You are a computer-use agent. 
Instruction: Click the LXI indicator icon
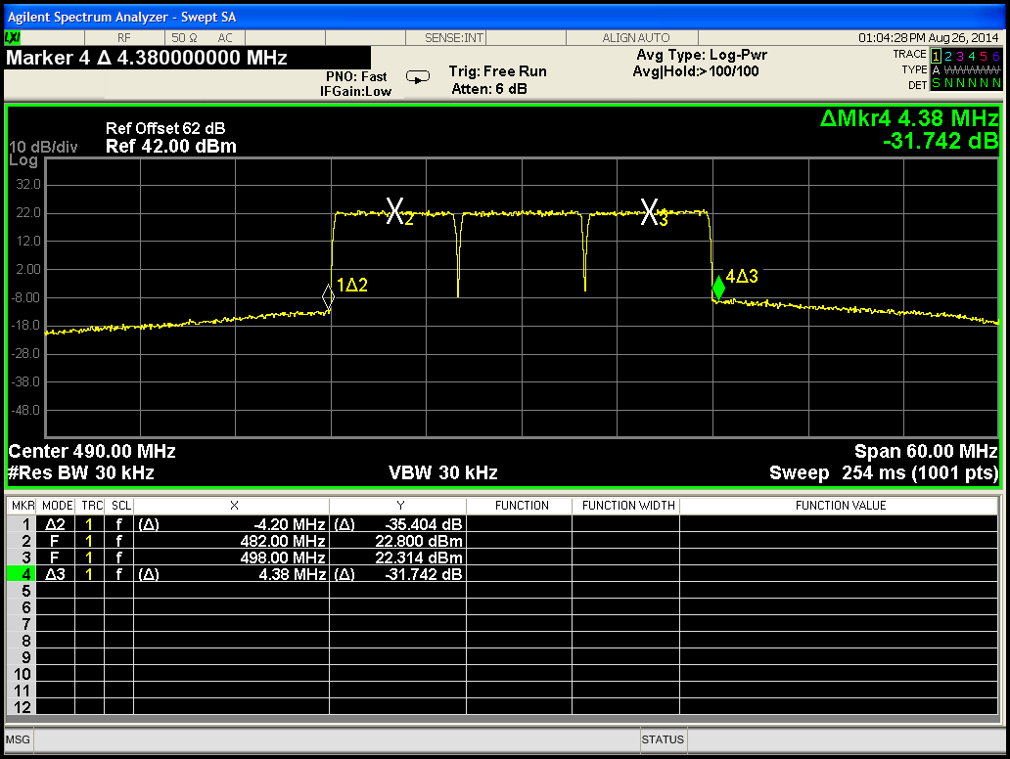pos(13,37)
